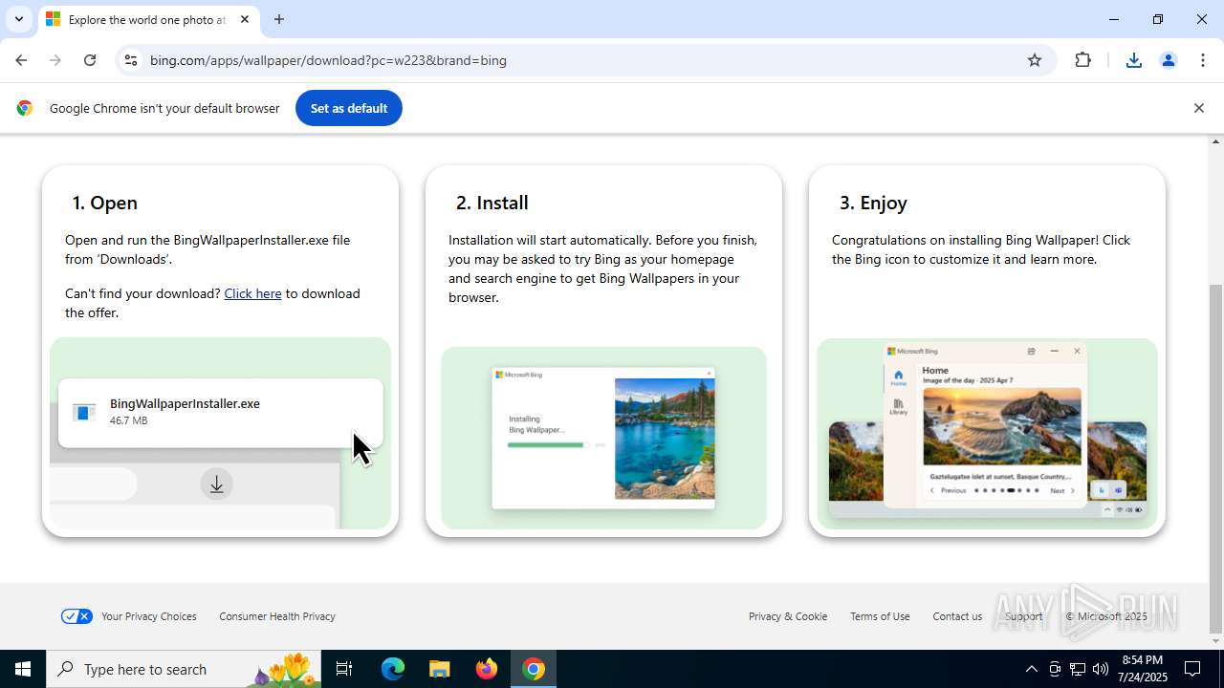
Task: Open the volume control in system tray
Action: coord(1101,669)
